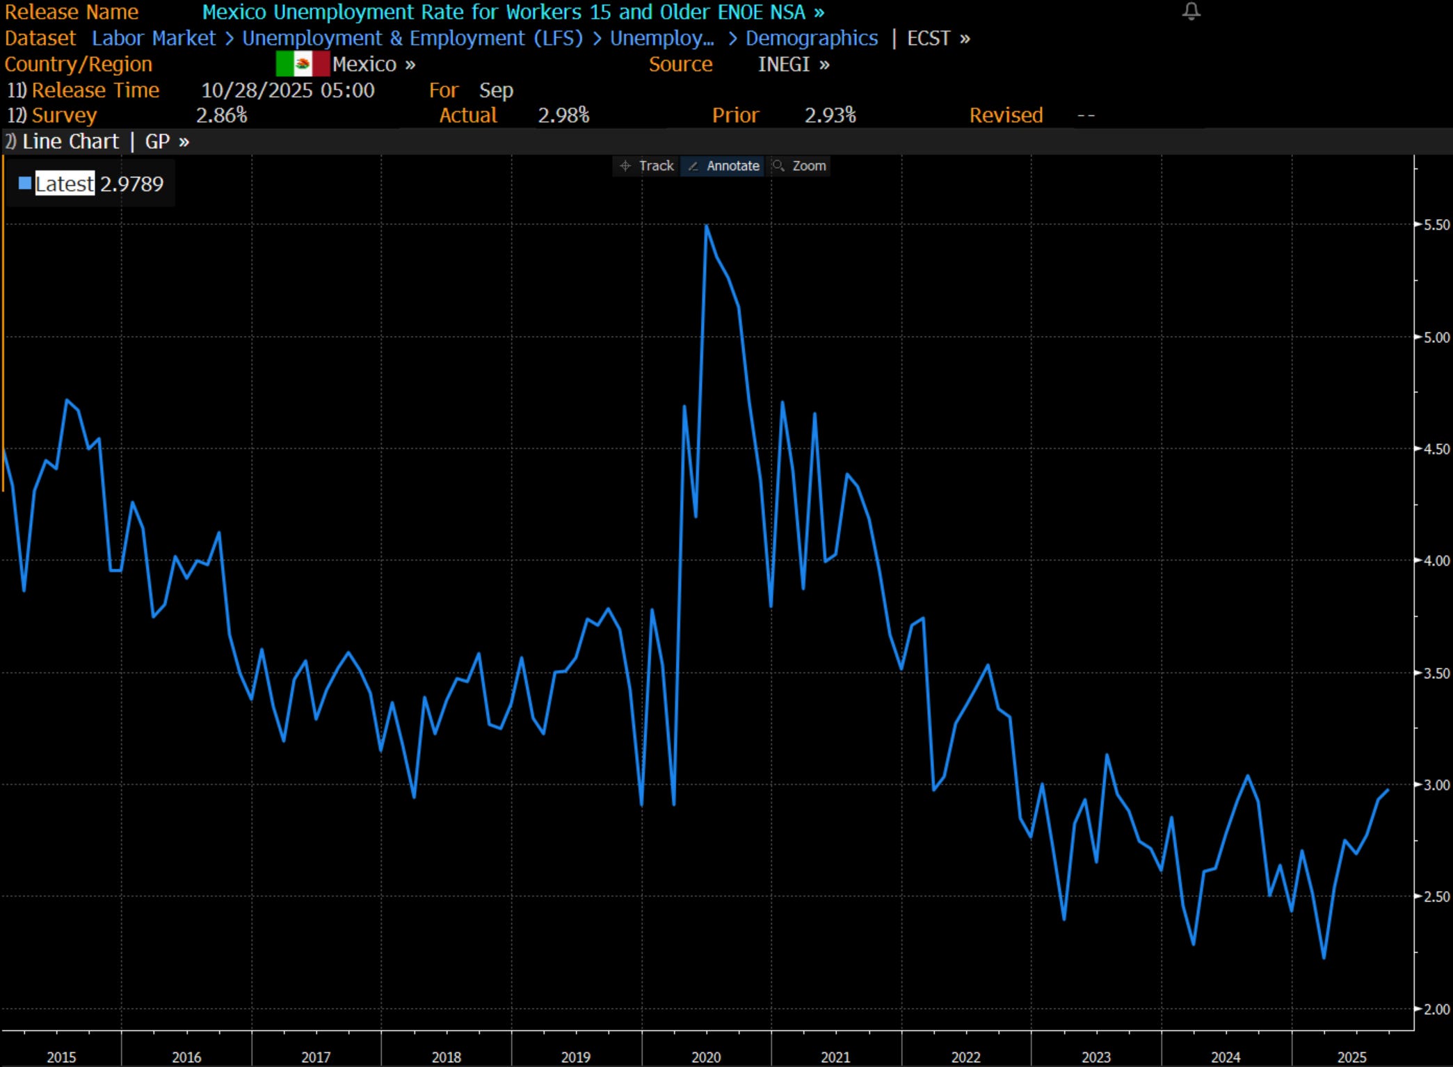Image resolution: width=1453 pixels, height=1067 pixels.
Task: Open Unemployment & Employment (LFS) breadcrumb
Action: pos(412,38)
